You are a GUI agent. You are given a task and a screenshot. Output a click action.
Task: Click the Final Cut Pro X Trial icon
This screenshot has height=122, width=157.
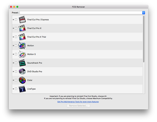[x=22, y=37]
